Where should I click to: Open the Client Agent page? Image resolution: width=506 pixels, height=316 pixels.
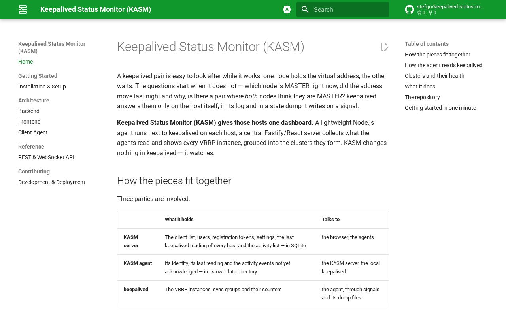pos(33,132)
